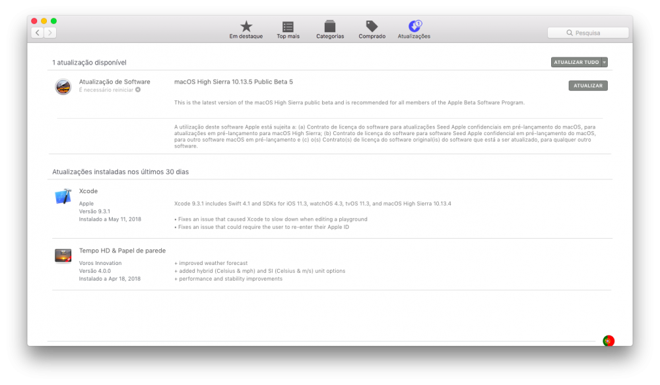Click the restart required info icon

click(x=138, y=90)
